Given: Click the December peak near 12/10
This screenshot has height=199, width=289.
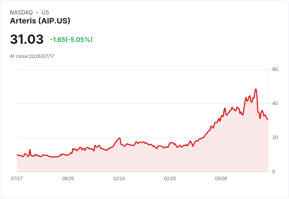Looking at the screenshot, I should point(120,138).
